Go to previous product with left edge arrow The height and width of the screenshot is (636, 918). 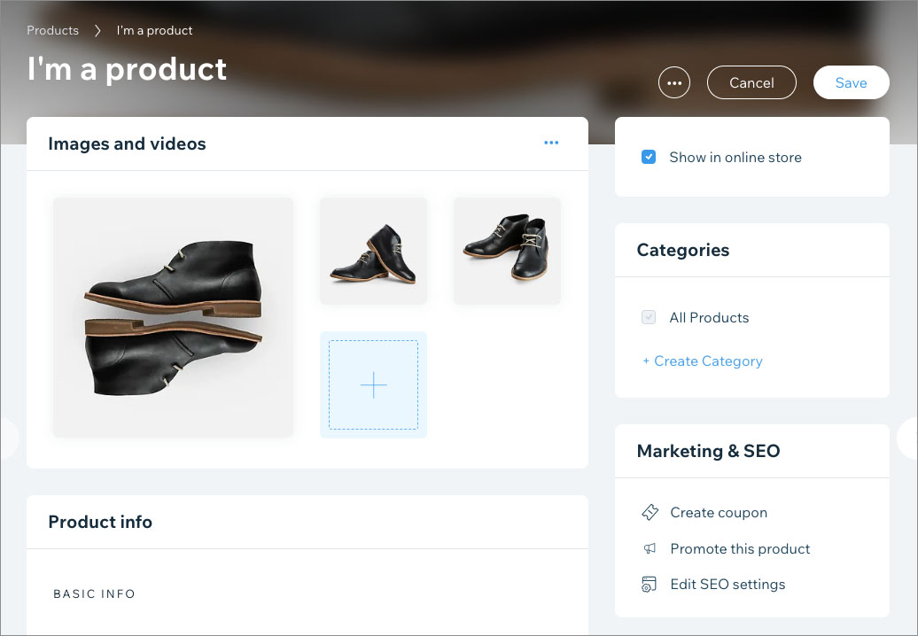pos(5,438)
